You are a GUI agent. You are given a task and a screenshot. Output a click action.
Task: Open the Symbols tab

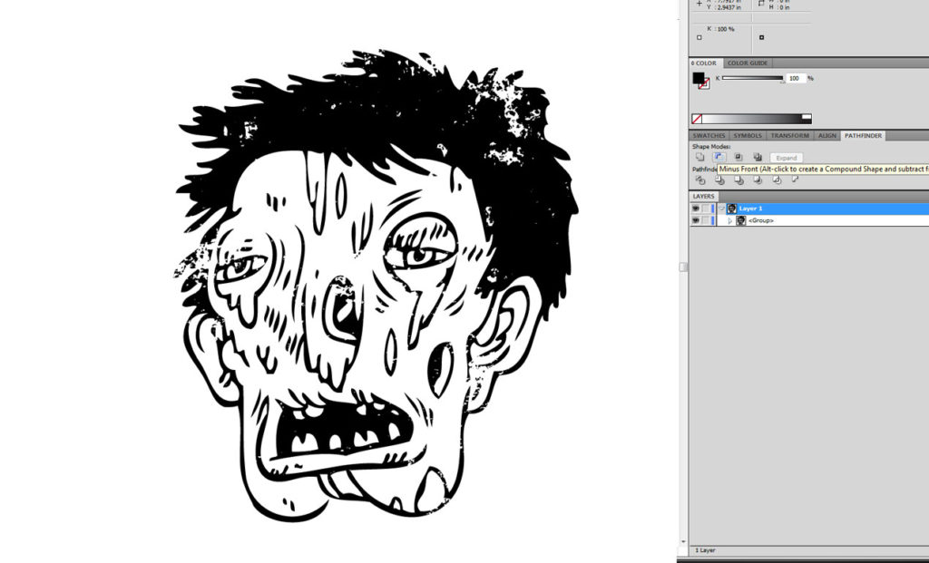click(748, 136)
